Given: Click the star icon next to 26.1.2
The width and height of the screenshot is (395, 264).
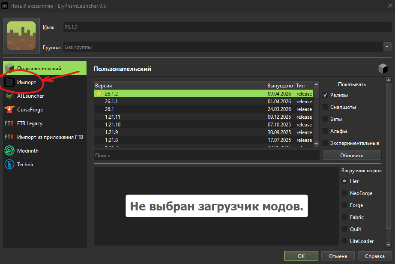Looking at the screenshot, I should 99,94.
